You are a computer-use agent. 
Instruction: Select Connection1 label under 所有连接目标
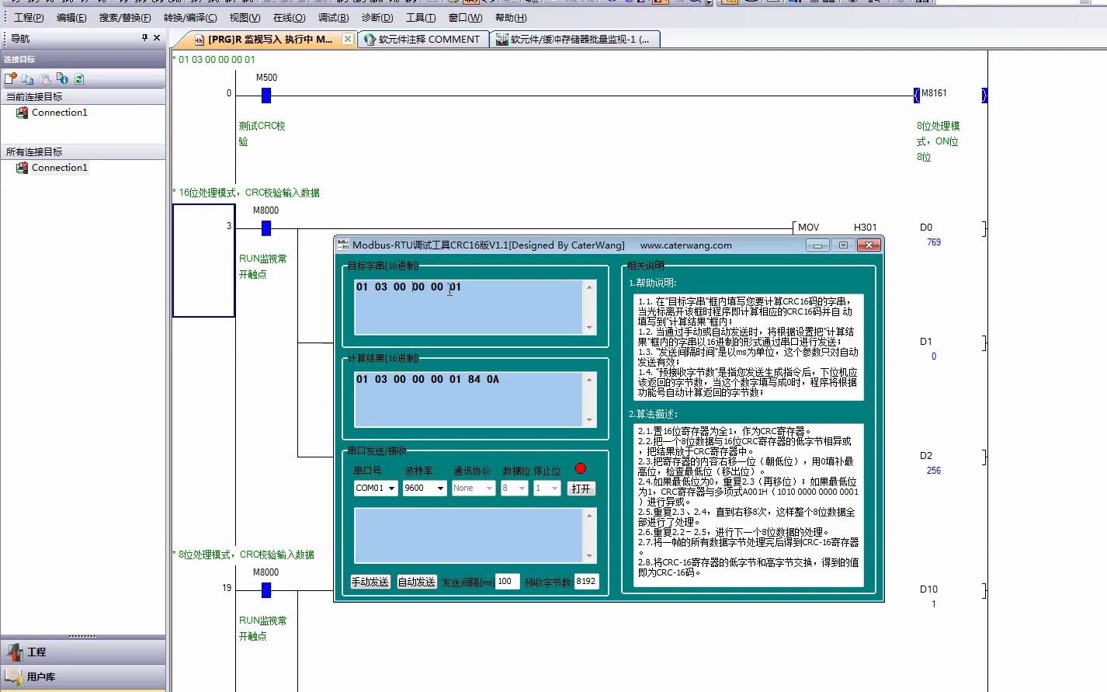click(x=60, y=168)
